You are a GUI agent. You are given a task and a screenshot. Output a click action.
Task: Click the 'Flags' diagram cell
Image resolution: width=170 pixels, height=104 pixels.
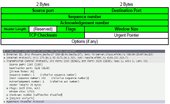click(71, 29)
